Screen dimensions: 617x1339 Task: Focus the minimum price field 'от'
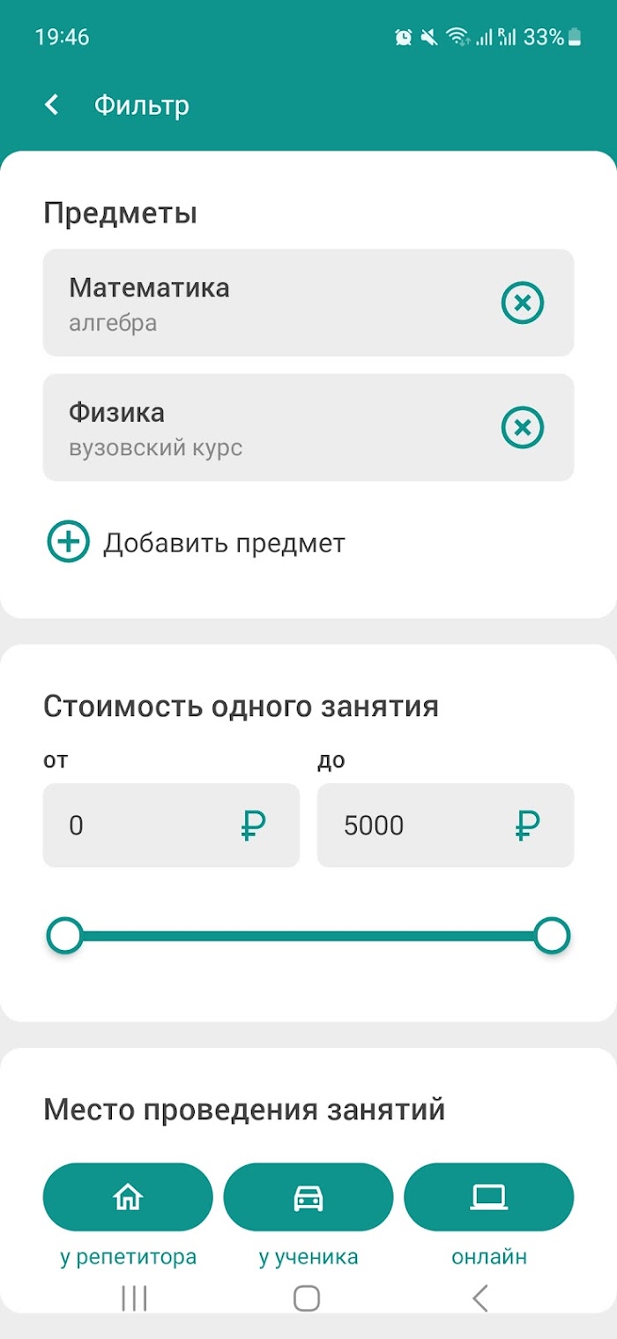[171, 826]
